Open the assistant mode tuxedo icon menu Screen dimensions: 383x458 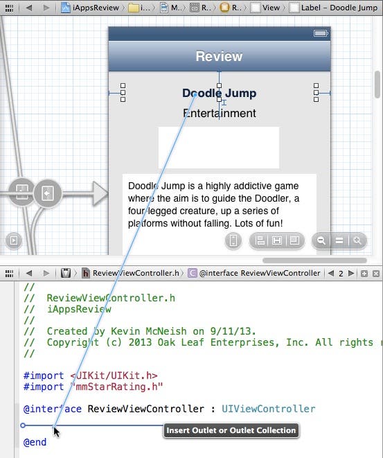tap(66, 273)
